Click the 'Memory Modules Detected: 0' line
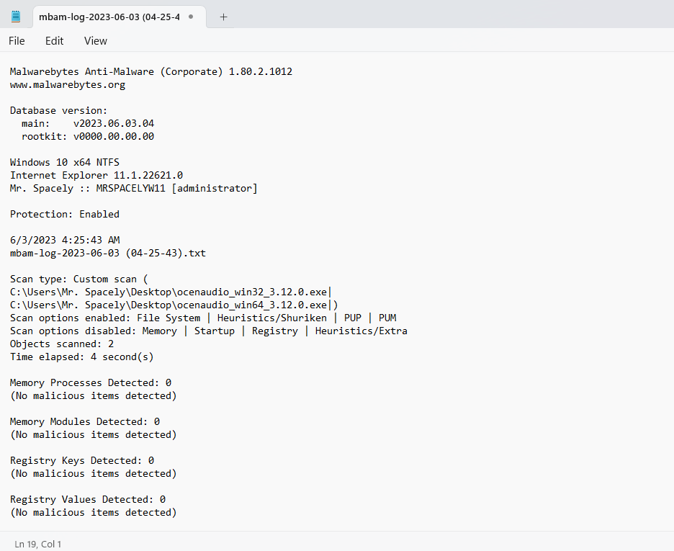The width and height of the screenshot is (674, 551). coord(85,421)
